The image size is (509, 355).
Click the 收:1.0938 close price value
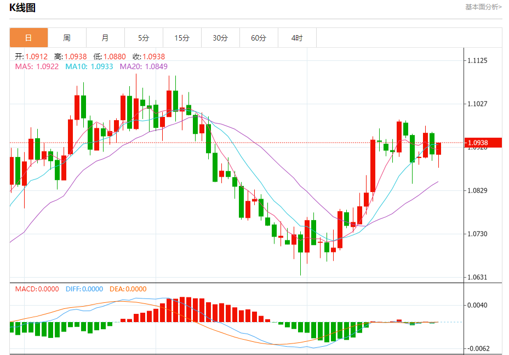click(x=148, y=57)
